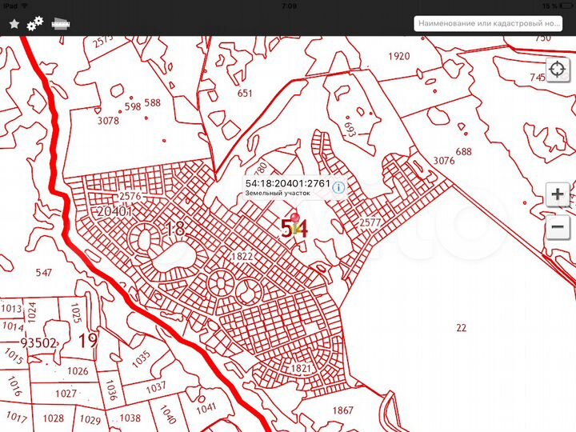The width and height of the screenshot is (576, 432).
Task: Tap parcel 1027 in the lower left
Action: [x=66, y=394]
